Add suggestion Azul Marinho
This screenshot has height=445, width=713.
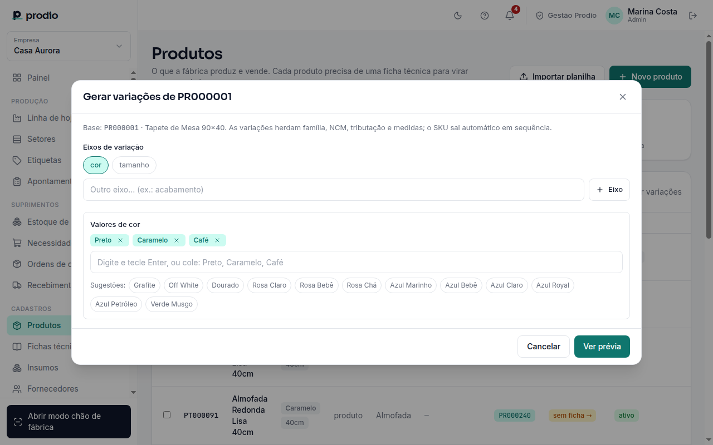click(x=411, y=285)
